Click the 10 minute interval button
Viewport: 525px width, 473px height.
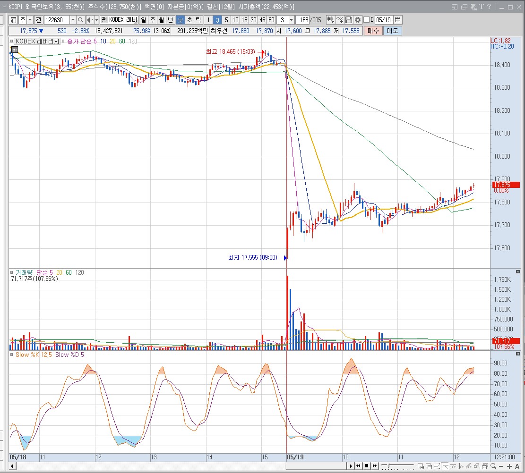[x=235, y=20]
